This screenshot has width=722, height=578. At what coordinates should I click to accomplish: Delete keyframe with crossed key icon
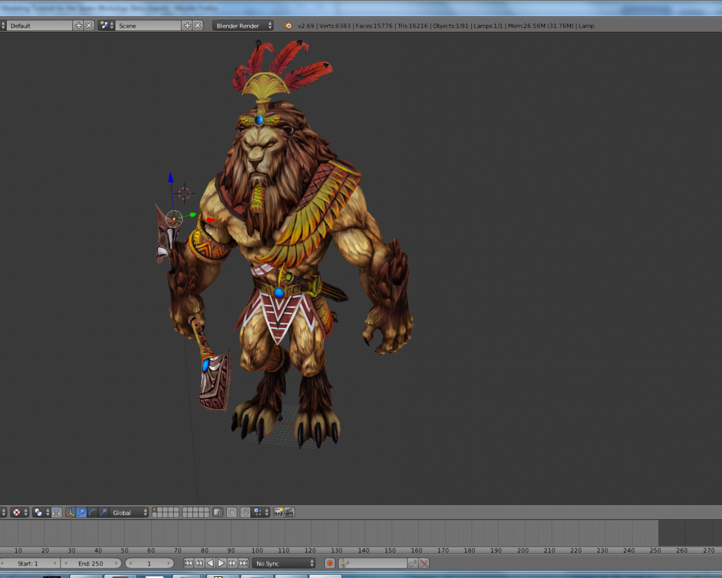424,563
